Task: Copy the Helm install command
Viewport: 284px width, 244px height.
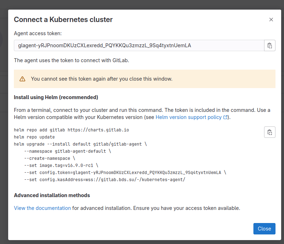Action: pos(270,132)
